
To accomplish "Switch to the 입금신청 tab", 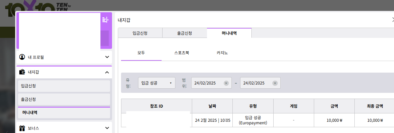I will tap(140, 33).
